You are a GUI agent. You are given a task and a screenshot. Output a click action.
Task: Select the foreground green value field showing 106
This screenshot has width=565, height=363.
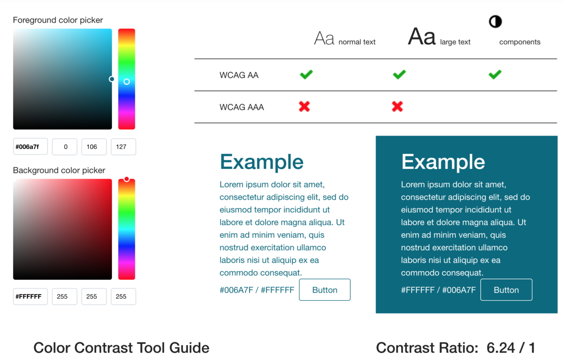click(x=94, y=146)
